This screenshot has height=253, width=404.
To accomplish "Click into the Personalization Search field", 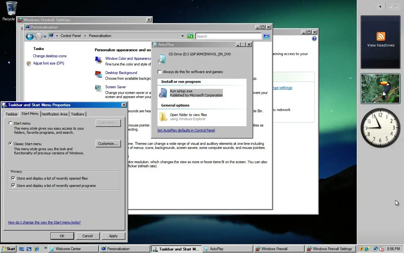I will (229, 36).
